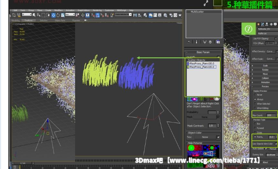Open the Material Editor icon
278x169 pixels.
coord(165,15)
